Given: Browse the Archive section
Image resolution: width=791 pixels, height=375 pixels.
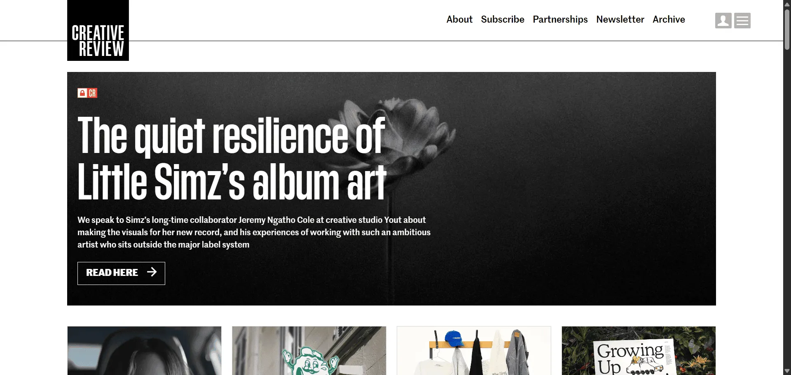Looking at the screenshot, I should 669,19.
